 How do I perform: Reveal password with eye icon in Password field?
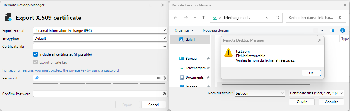pos(159,78)
